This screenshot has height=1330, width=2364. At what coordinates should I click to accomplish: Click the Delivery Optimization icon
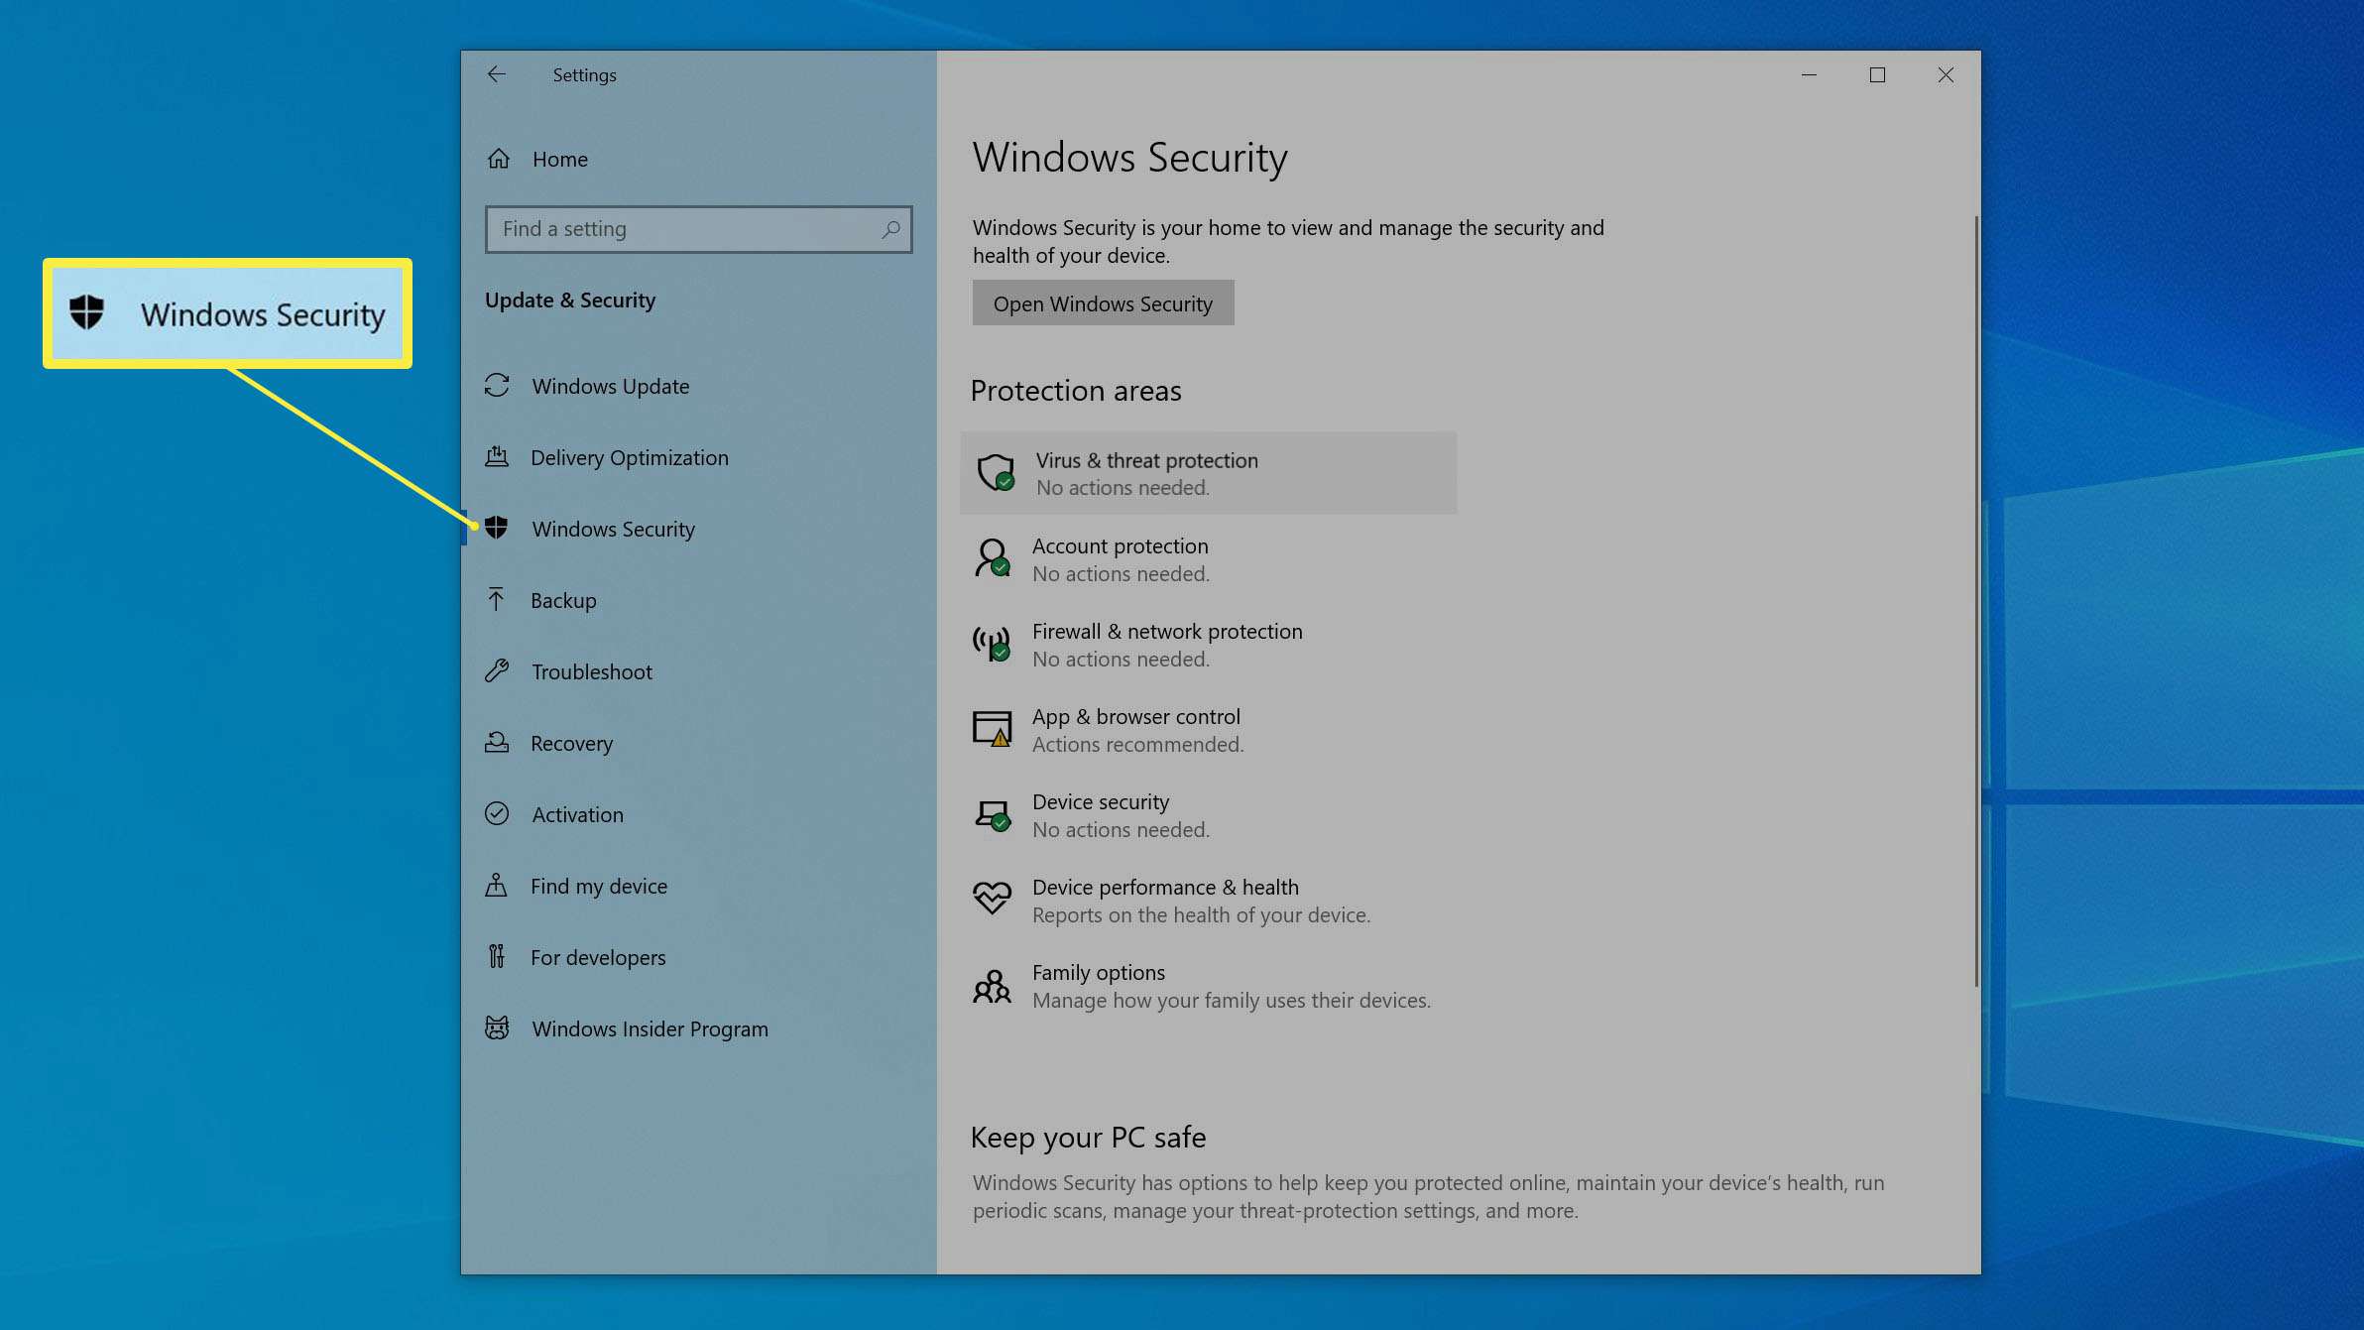tap(497, 457)
